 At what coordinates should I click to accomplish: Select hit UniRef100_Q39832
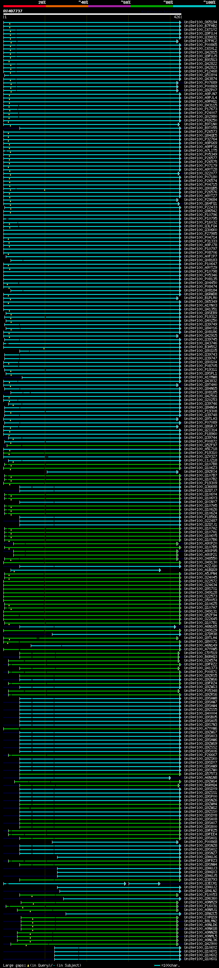(201, 37)
